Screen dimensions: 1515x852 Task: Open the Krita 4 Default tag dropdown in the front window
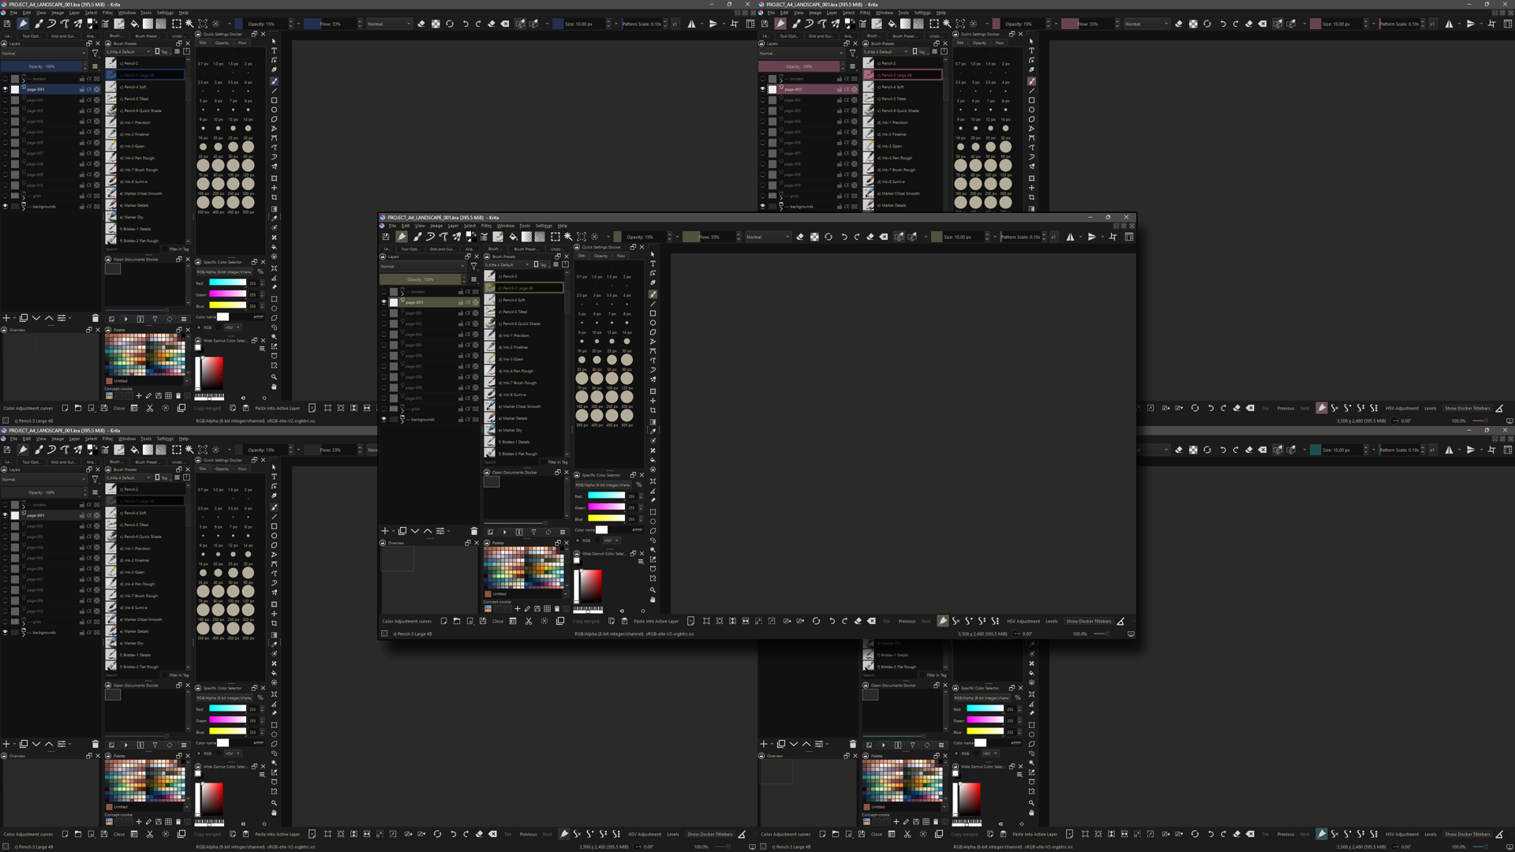click(x=507, y=265)
